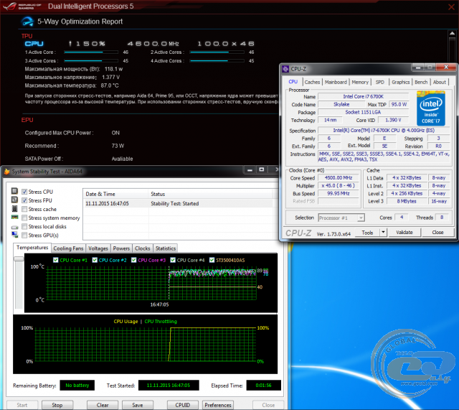Enable Stress system memory checkbox
459x410 pixels.
click(24, 218)
